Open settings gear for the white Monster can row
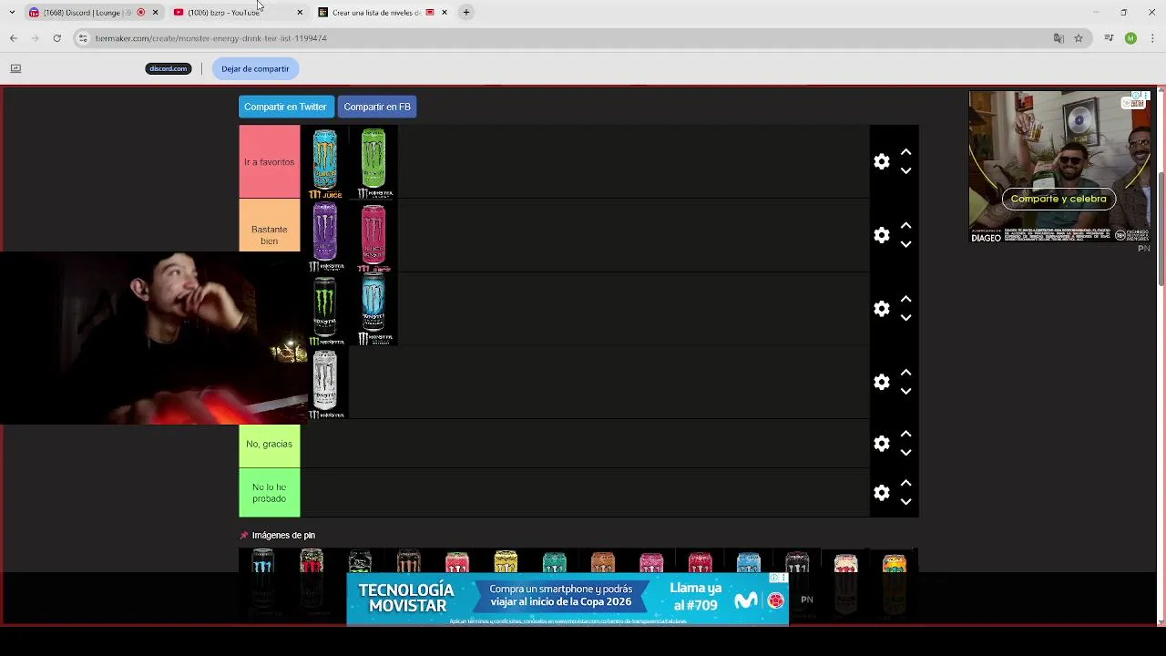The height and width of the screenshot is (656, 1166). [881, 382]
